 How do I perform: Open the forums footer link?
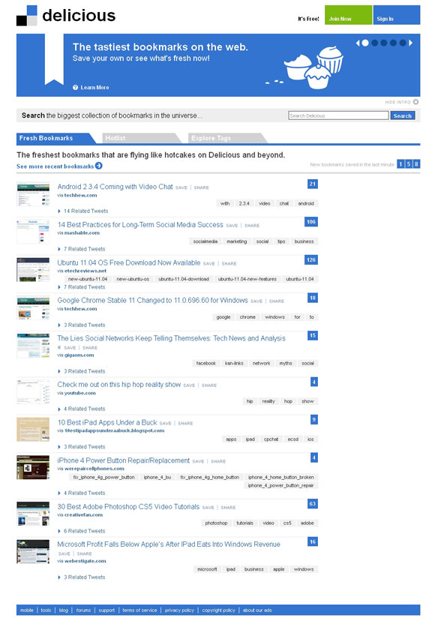point(83,610)
